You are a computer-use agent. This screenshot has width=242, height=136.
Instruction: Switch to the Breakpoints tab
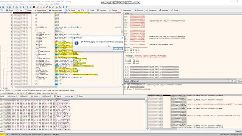pos(40,10)
